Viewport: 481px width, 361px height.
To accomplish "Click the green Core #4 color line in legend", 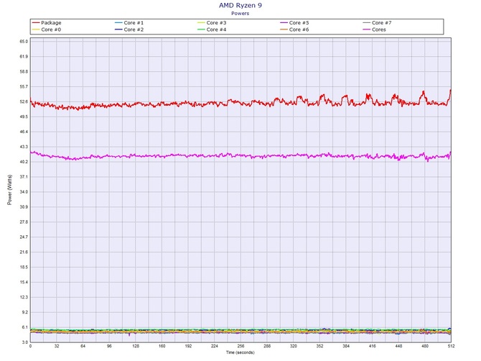I will coord(201,29).
